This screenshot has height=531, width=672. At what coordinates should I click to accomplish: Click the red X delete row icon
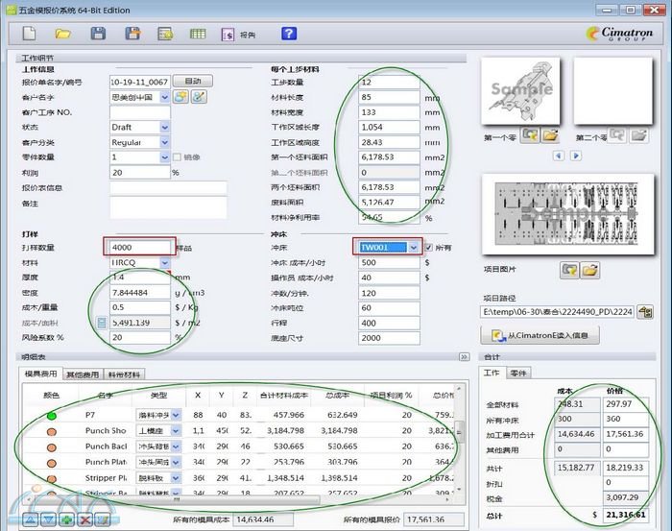tap(85, 519)
